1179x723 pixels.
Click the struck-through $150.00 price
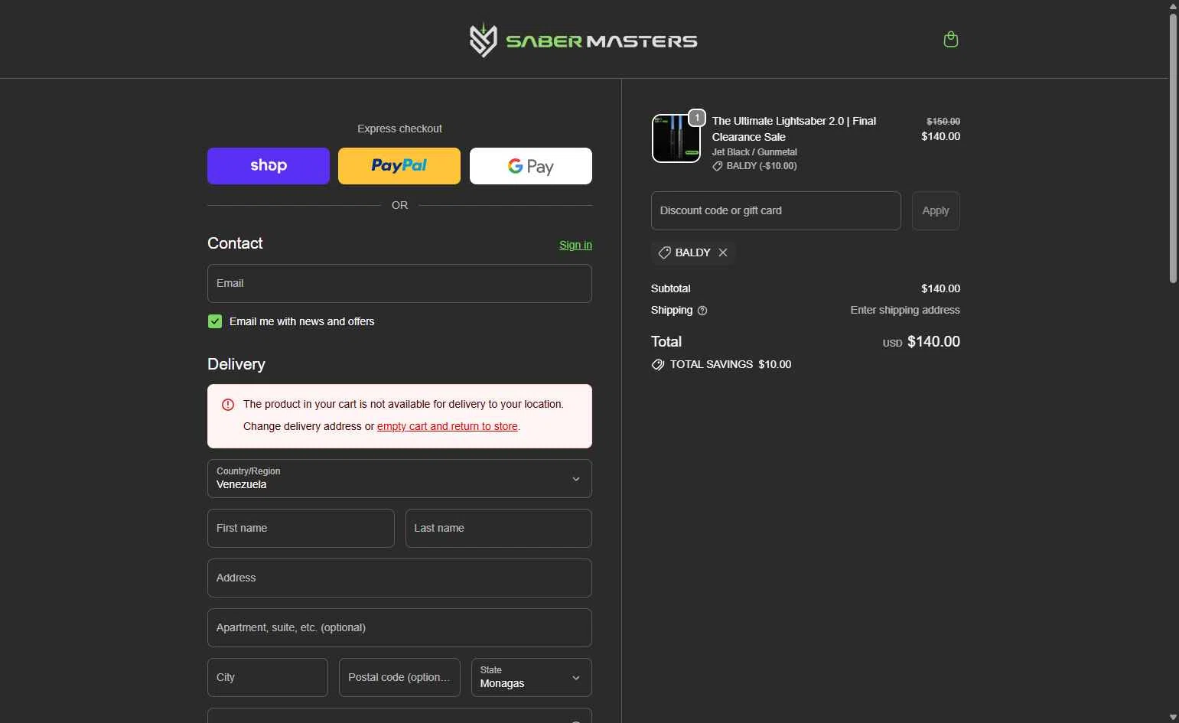[x=943, y=122]
